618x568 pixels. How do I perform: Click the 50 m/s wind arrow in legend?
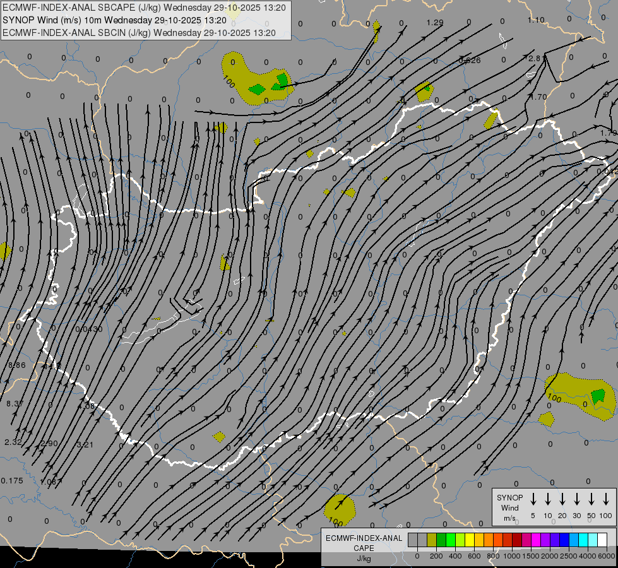pos(591,499)
